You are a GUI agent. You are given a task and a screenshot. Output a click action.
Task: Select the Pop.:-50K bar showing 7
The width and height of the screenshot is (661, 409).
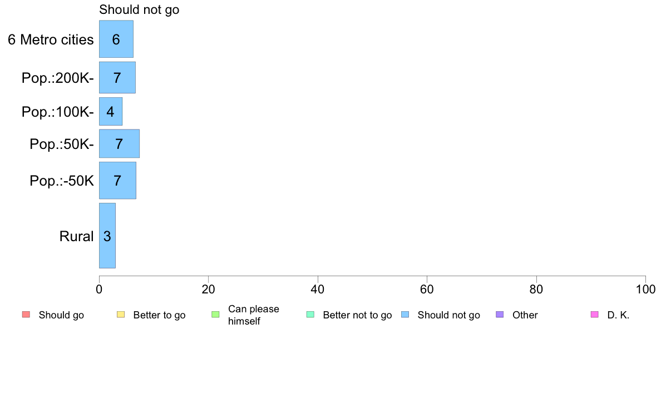pyautogui.click(x=117, y=180)
